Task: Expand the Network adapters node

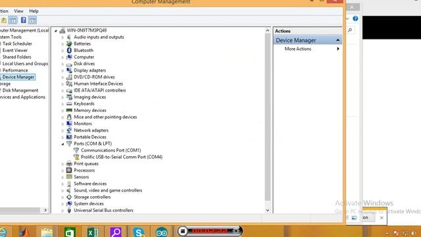Action: [62, 130]
